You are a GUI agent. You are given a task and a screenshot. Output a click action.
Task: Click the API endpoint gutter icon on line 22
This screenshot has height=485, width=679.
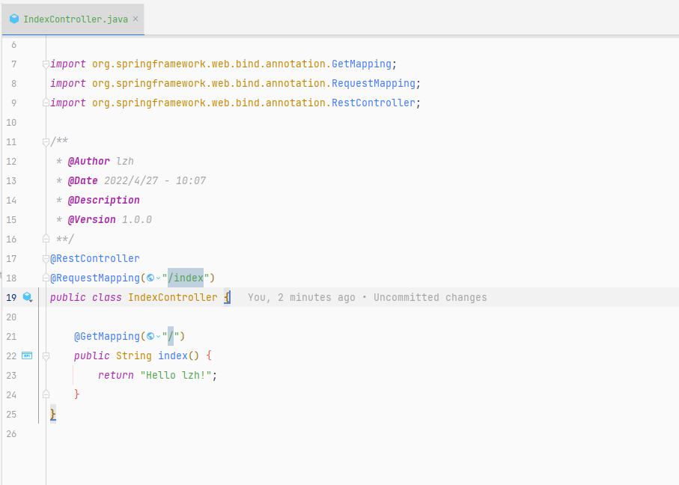(27, 356)
